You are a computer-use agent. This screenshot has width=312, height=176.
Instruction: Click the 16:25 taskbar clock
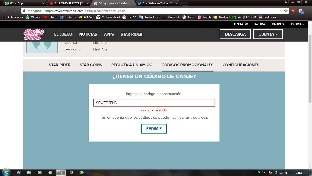click(299, 173)
